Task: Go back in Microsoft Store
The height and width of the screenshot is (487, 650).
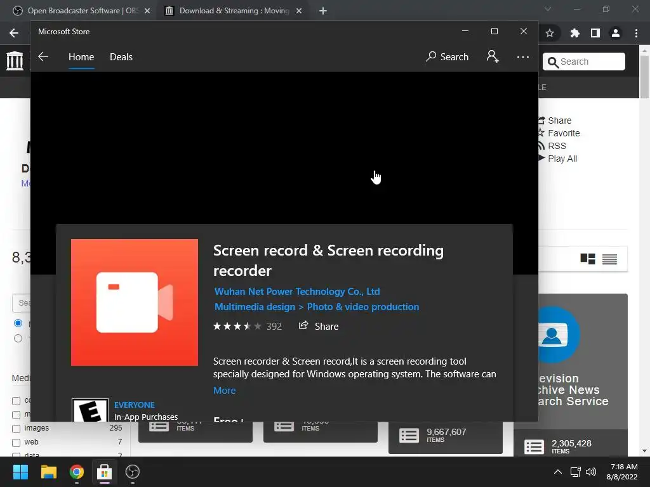Action: coord(43,56)
